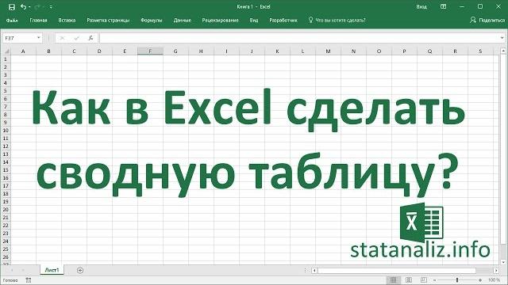
Task: Select column S header
Action: pyautogui.click(x=480, y=51)
